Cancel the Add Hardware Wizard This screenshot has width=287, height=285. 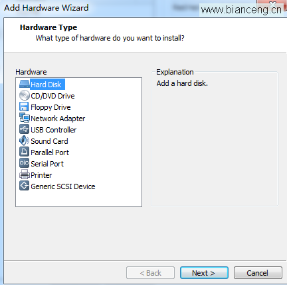258,273
